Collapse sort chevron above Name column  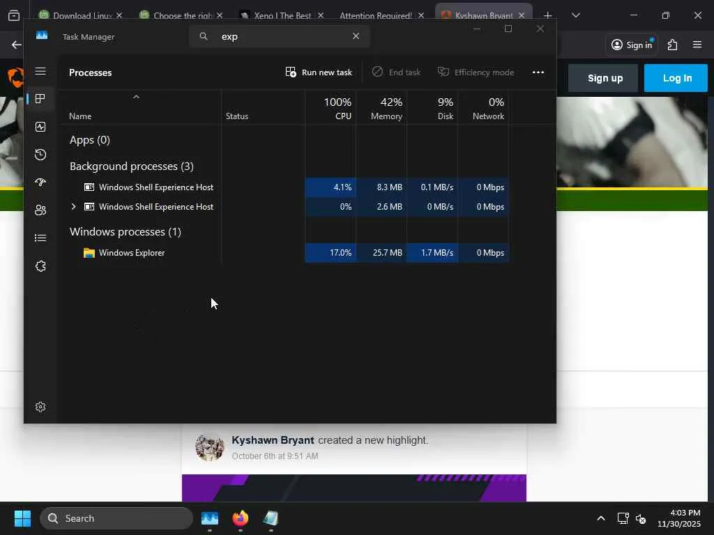[x=136, y=97]
